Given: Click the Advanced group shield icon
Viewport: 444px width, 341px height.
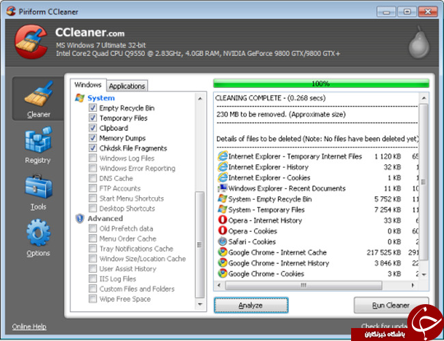Looking at the screenshot, I should pos(80,218).
